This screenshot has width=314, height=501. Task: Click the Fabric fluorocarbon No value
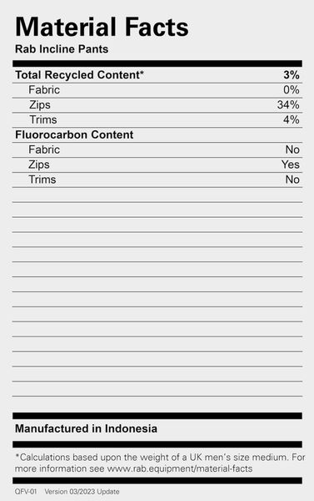pyautogui.click(x=292, y=149)
